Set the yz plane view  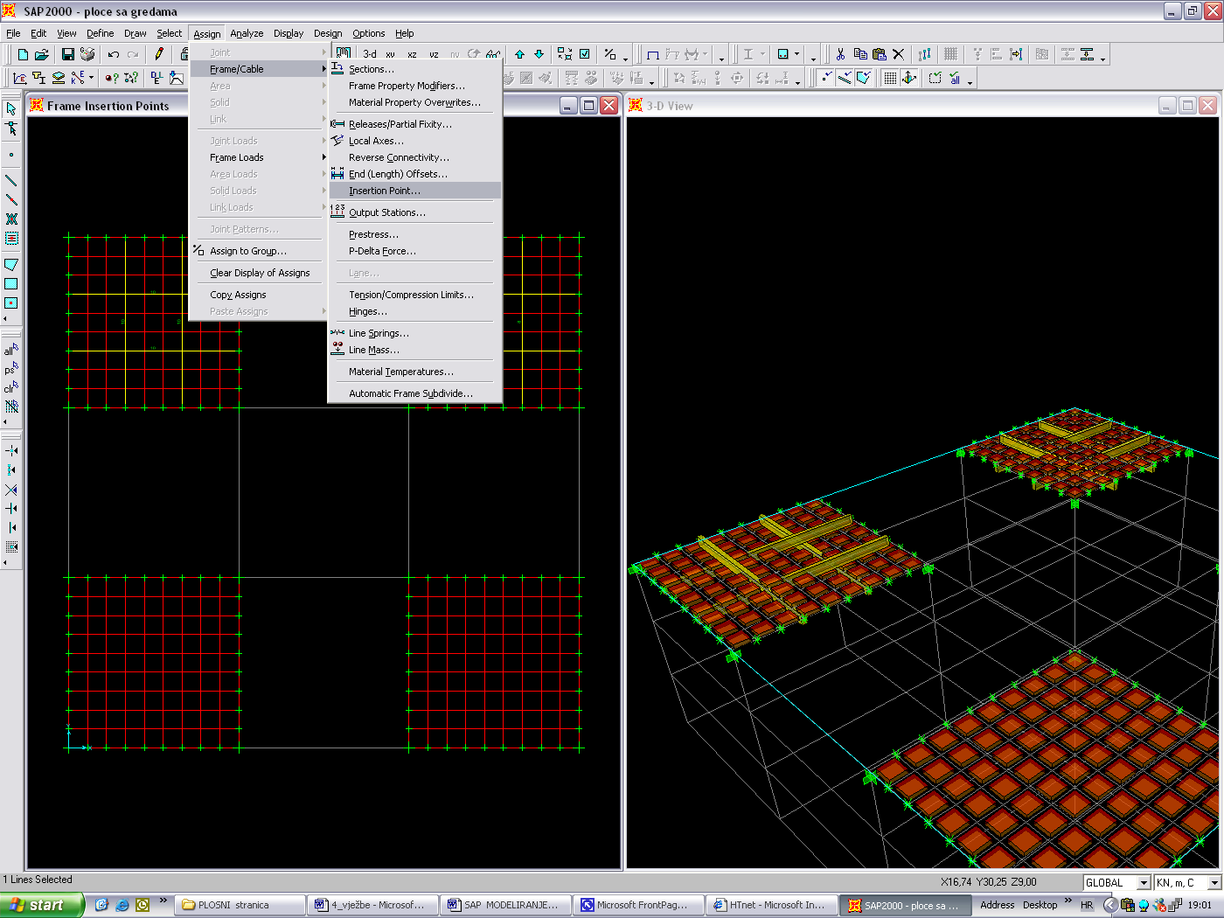point(434,54)
